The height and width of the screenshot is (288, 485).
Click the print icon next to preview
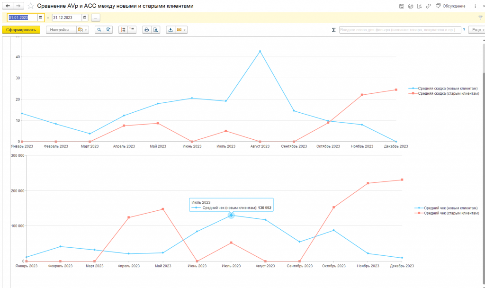click(x=147, y=30)
